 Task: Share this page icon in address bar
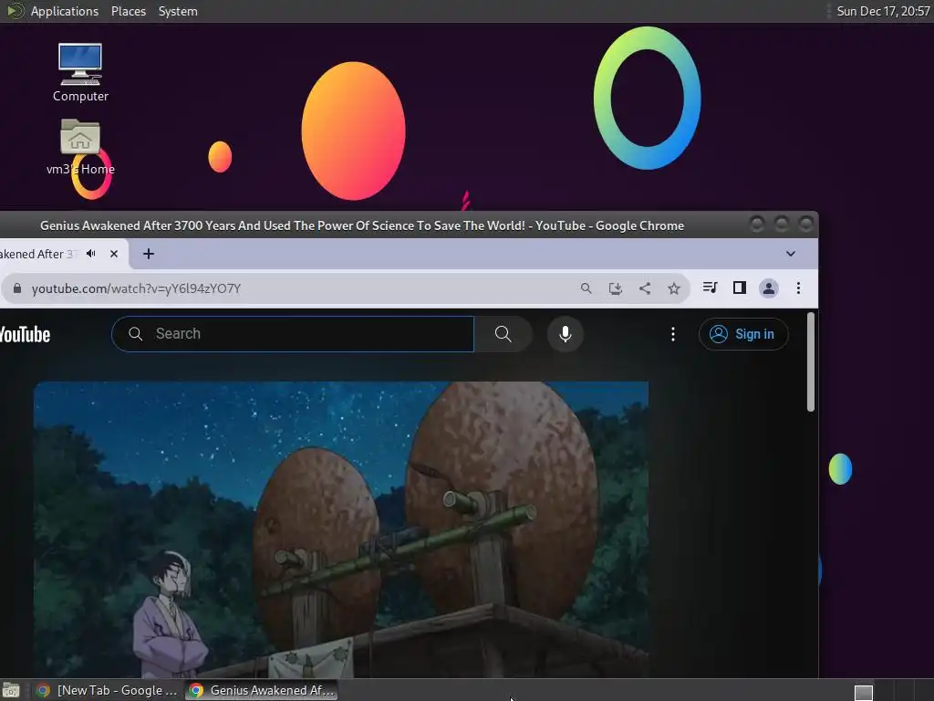[645, 288]
